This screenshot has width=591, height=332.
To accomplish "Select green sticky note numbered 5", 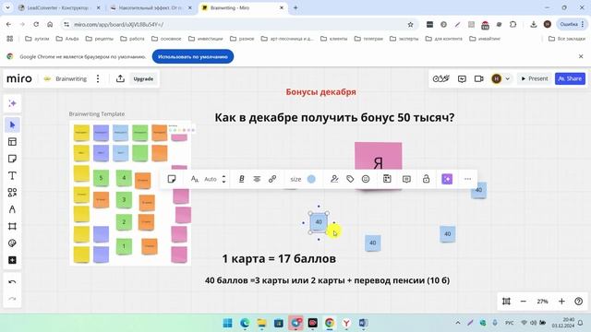I will coord(101,178).
